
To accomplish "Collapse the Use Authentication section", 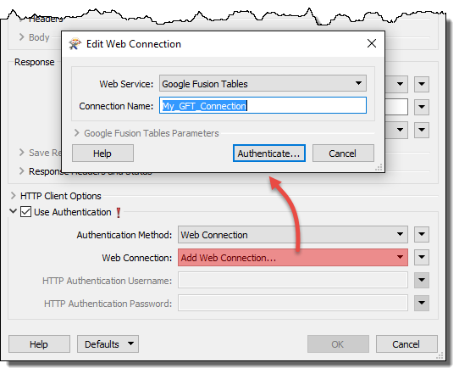I will tap(13, 211).
